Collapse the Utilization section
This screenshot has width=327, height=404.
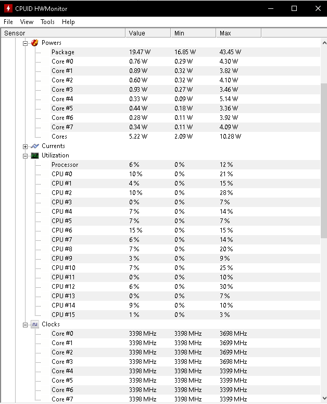pyautogui.click(x=25, y=156)
